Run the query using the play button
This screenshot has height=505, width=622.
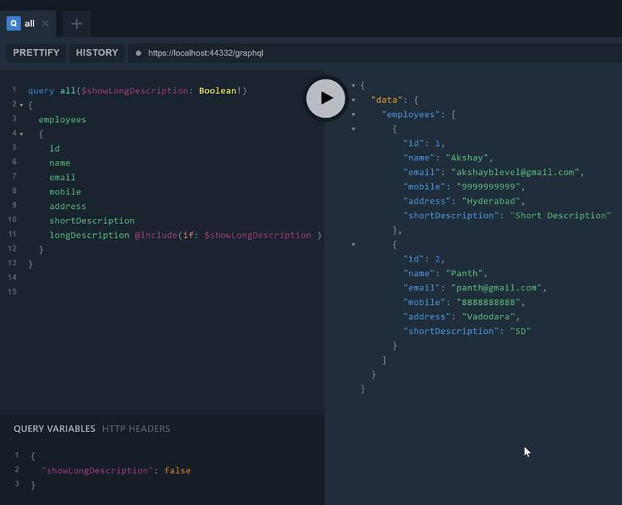pos(325,98)
